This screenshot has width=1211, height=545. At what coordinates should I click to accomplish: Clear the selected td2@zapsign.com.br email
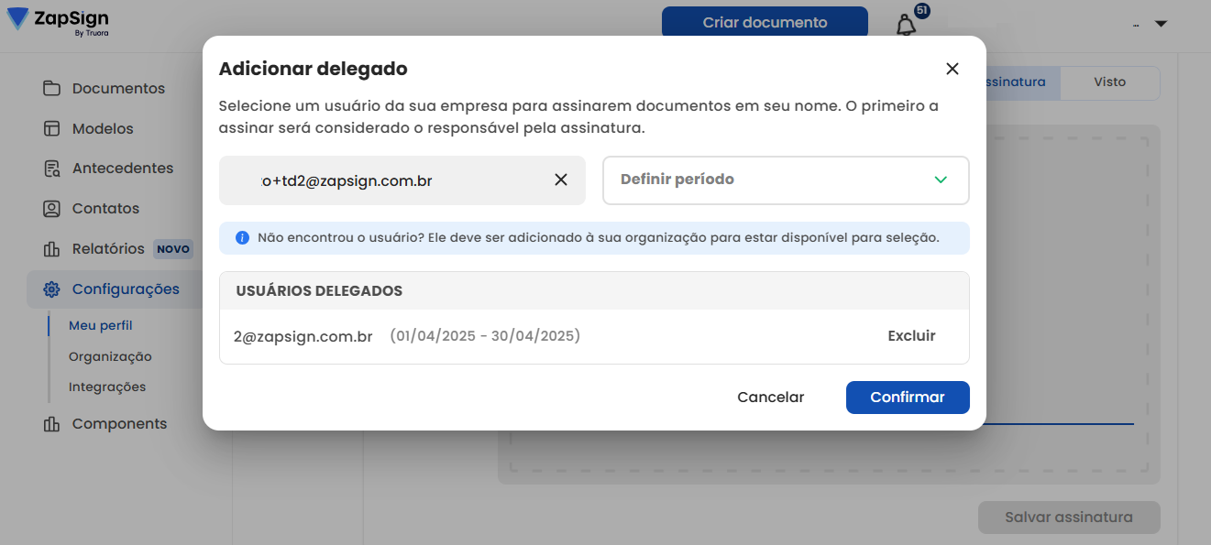[x=561, y=180]
